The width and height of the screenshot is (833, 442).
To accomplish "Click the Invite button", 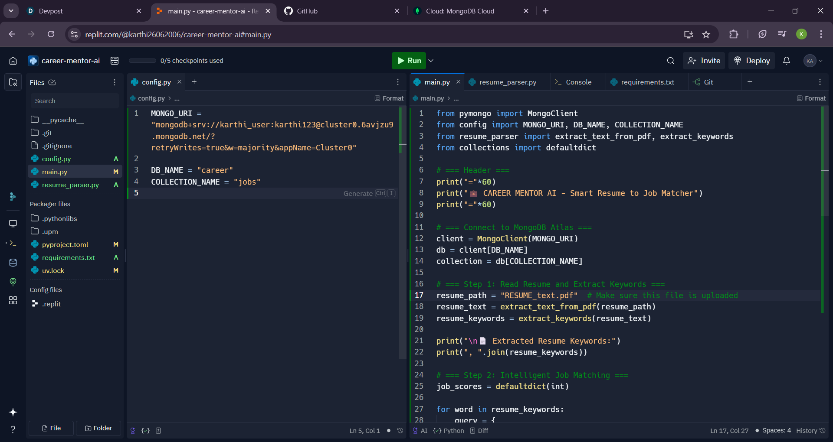I will coord(704,61).
